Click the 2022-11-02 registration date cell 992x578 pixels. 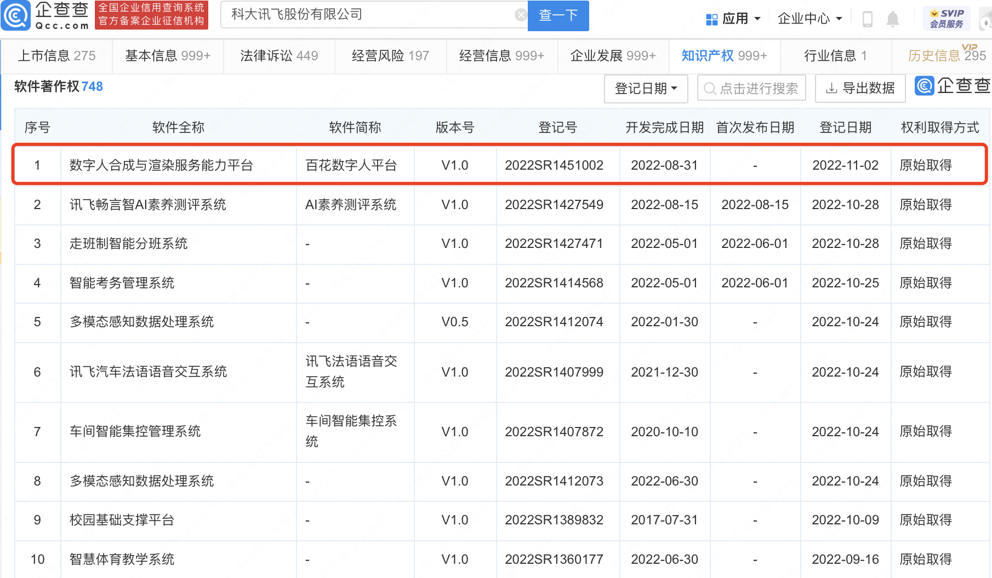845,165
